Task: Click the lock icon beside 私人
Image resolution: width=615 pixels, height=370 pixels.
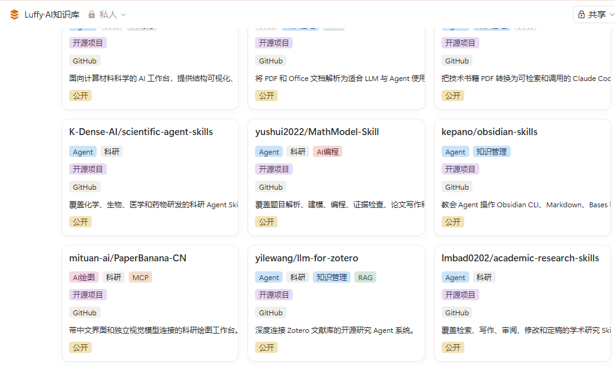Action: click(92, 14)
